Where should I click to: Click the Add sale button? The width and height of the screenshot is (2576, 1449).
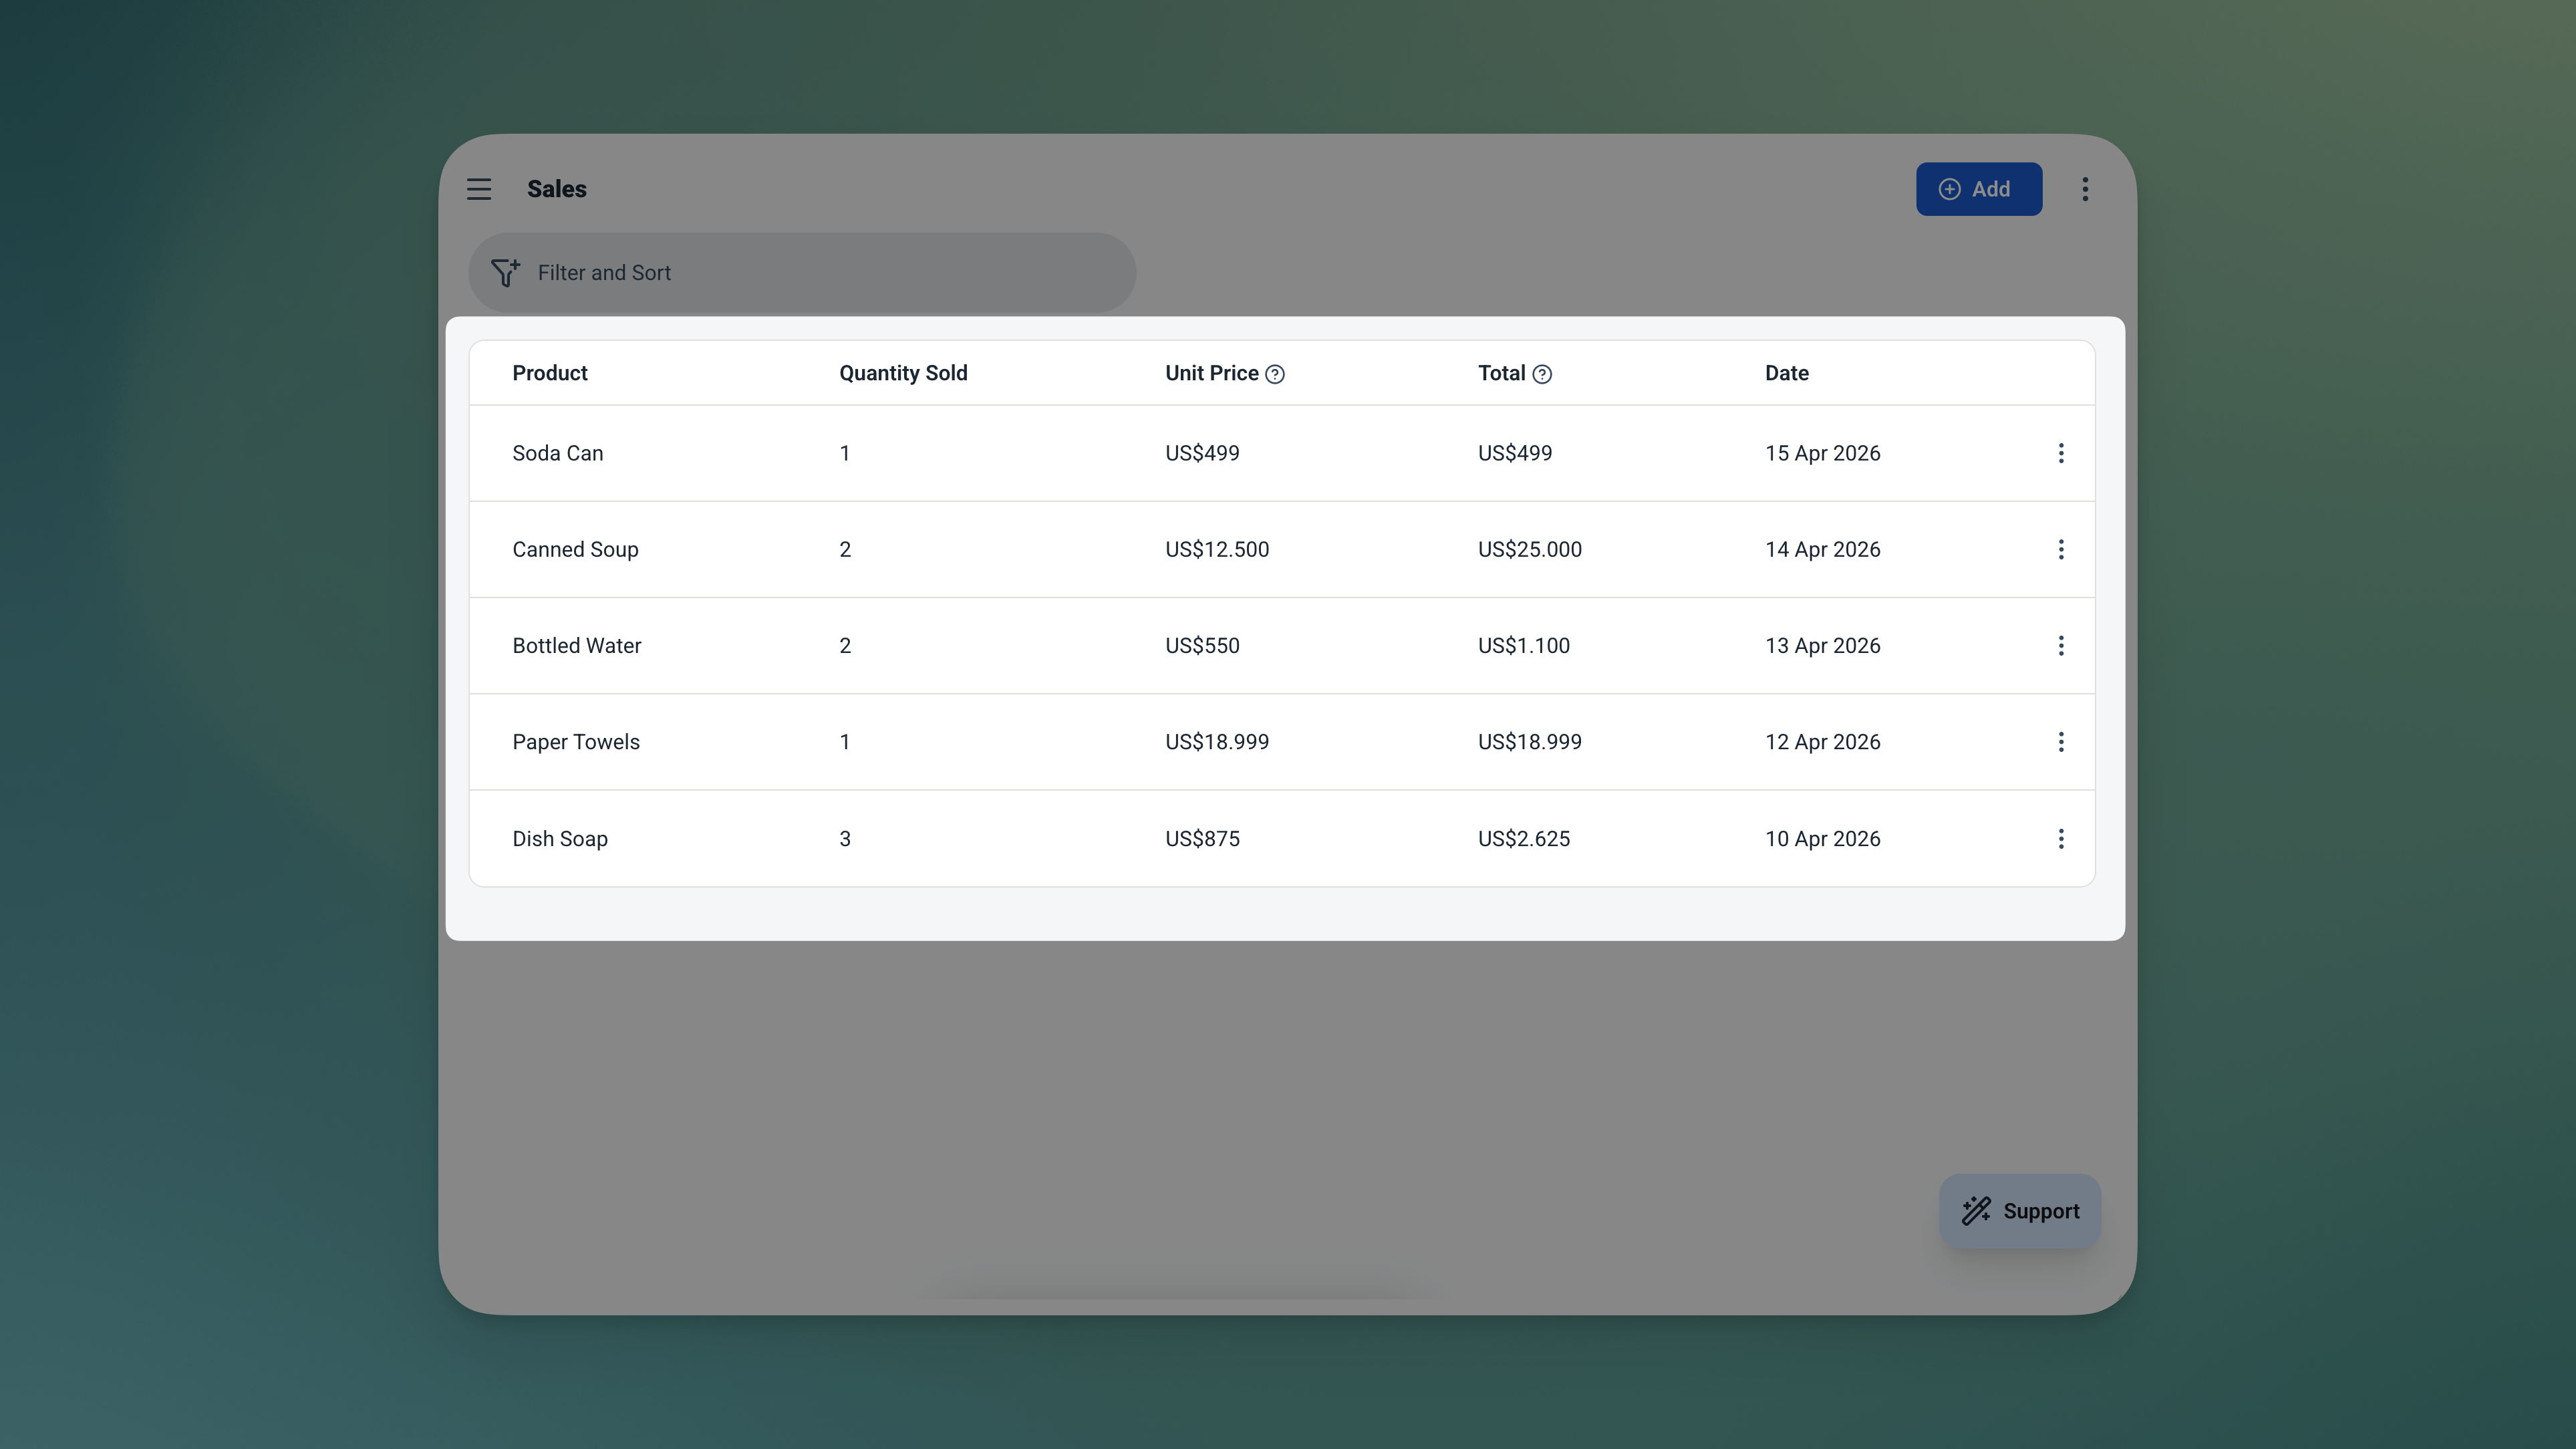tap(1978, 189)
